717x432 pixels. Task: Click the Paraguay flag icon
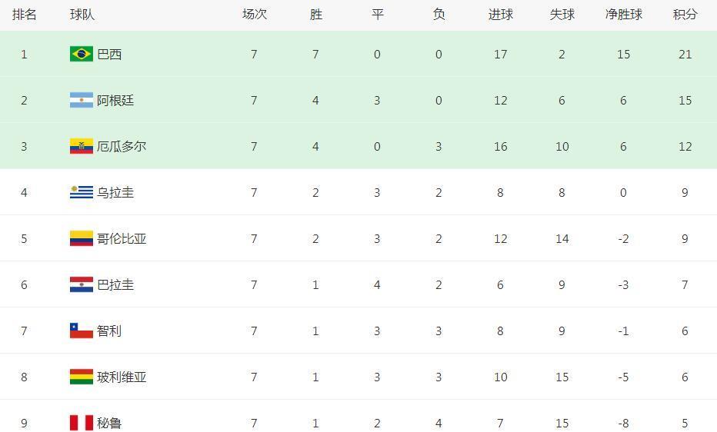81,284
